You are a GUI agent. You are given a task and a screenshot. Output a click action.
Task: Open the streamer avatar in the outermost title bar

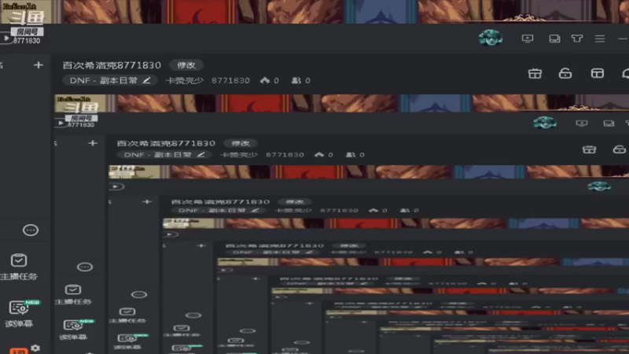click(x=490, y=38)
